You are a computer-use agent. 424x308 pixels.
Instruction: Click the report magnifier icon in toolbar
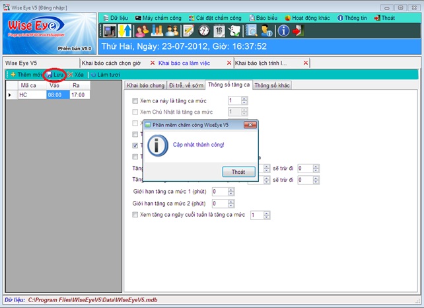(252, 30)
